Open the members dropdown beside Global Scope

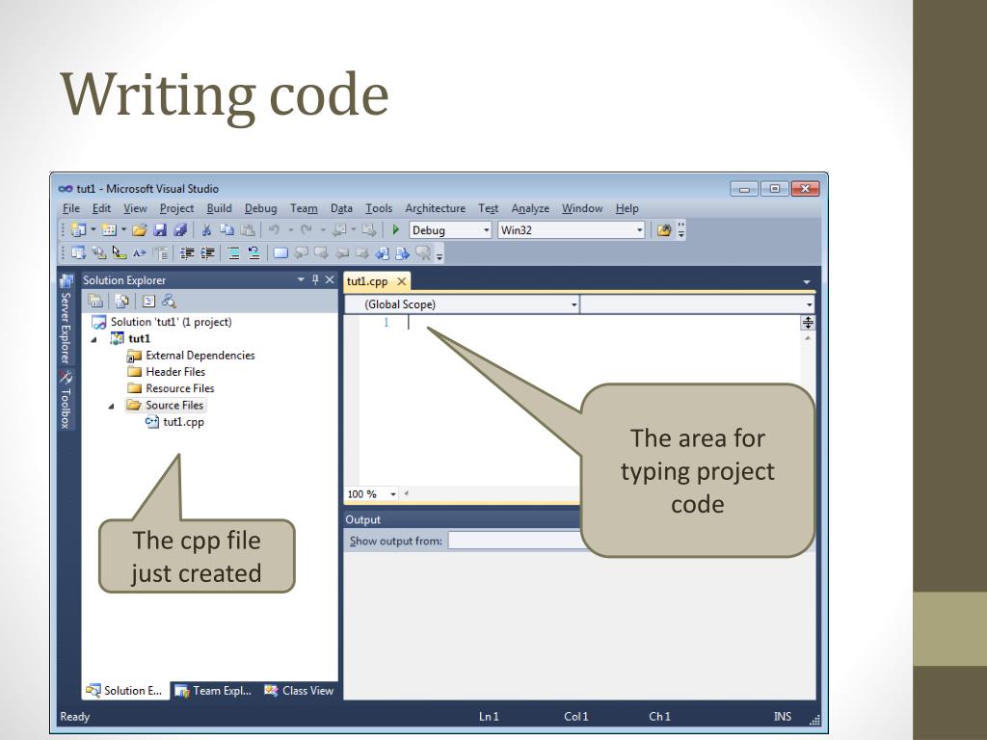tap(809, 304)
